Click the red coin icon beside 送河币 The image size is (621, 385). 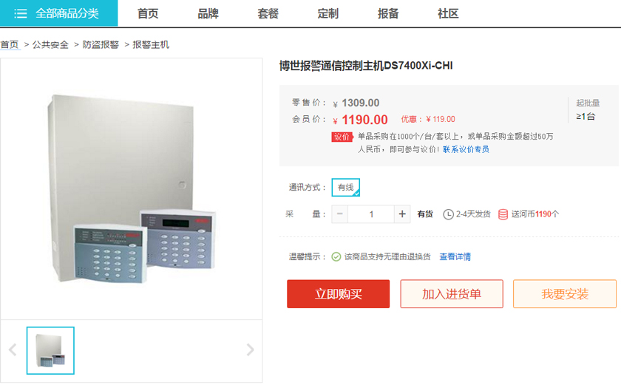[x=503, y=214]
